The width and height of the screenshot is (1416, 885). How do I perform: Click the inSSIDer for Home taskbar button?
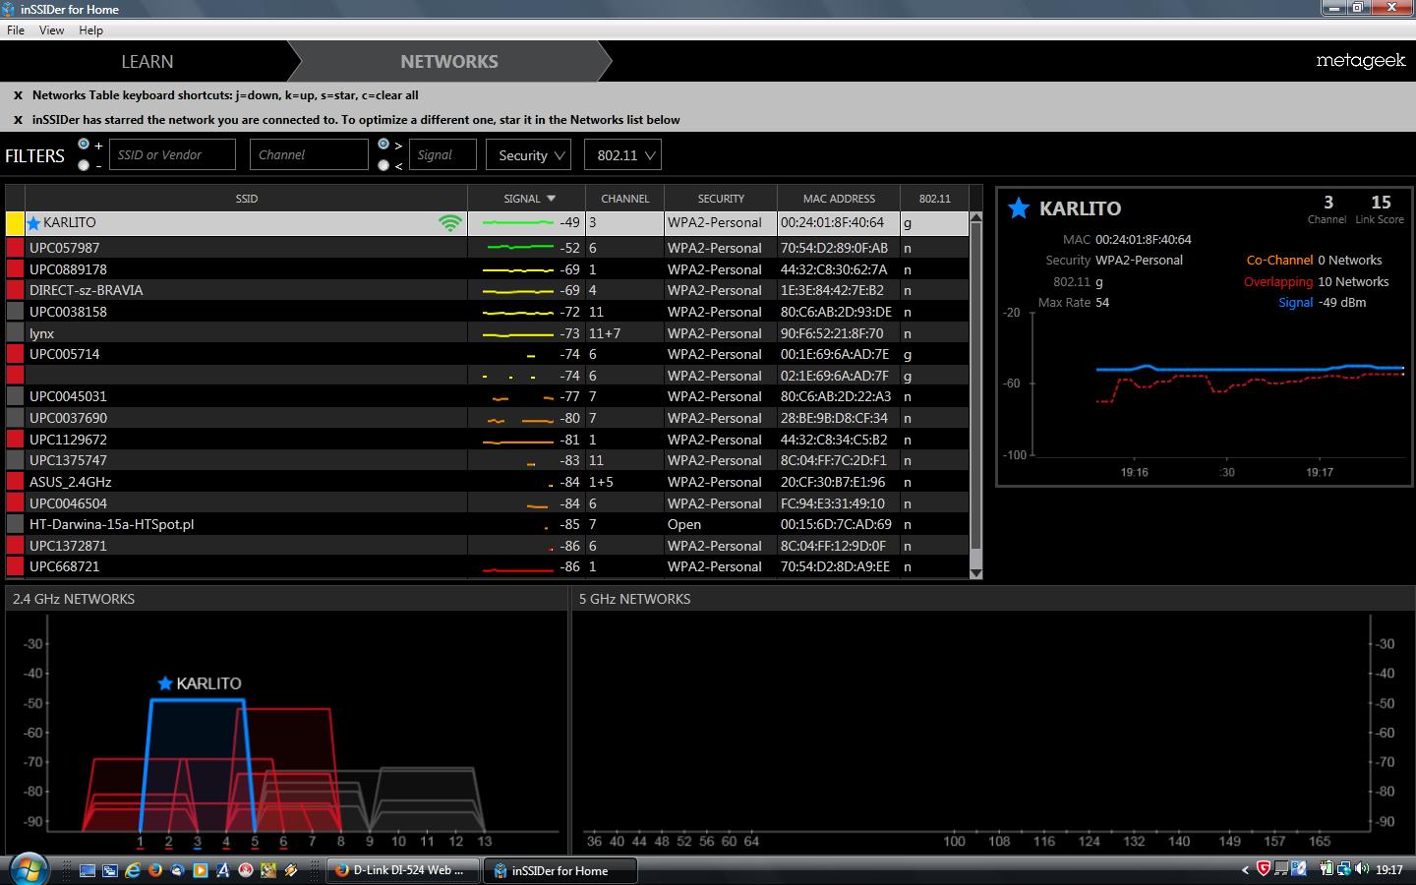[x=561, y=870]
